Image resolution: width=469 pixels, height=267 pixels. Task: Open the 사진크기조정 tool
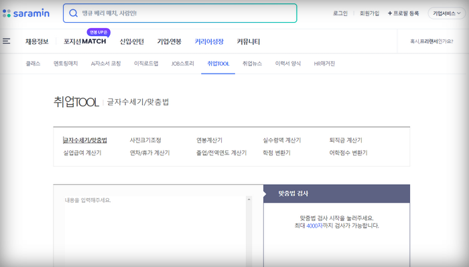145,140
